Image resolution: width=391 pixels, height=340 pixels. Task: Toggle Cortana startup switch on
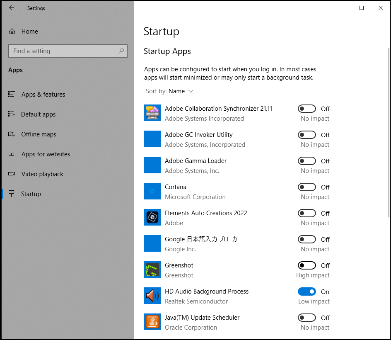click(x=307, y=187)
